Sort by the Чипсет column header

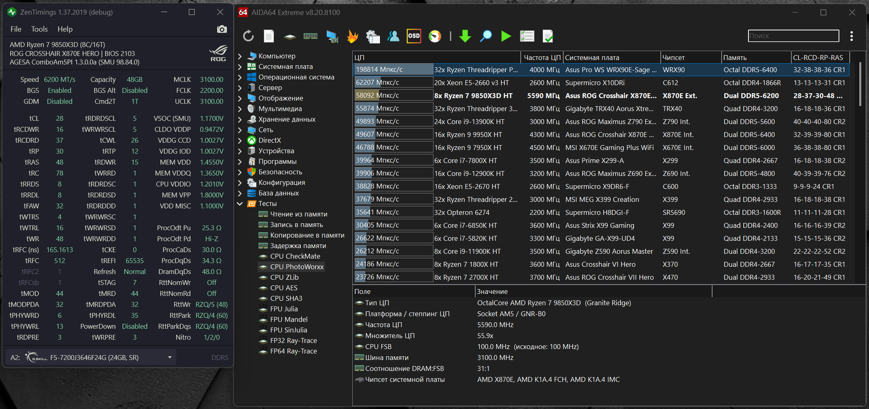coord(691,58)
